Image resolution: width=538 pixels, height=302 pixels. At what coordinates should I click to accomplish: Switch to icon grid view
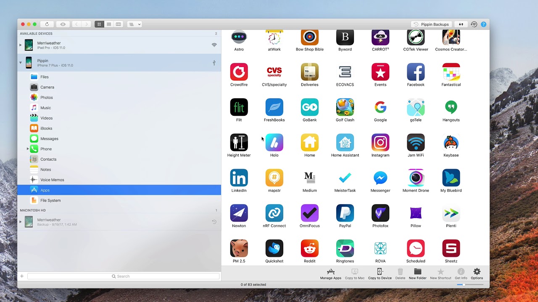(99, 24)
